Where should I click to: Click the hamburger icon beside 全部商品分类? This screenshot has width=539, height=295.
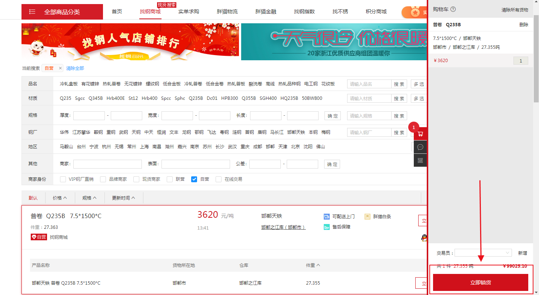(x=32, y=12)
